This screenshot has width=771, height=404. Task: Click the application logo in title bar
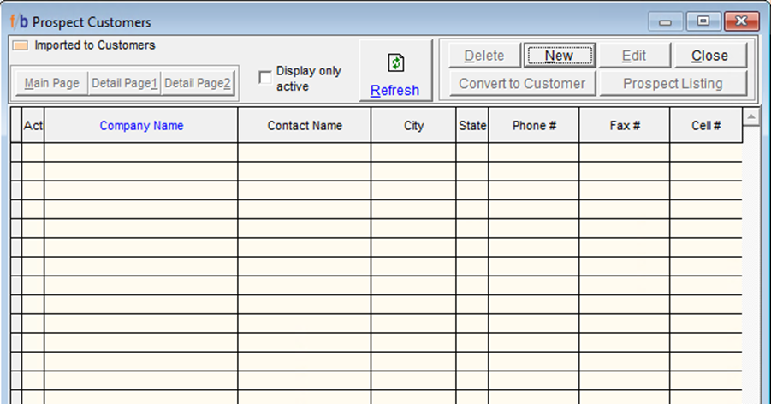click(18, 21)
